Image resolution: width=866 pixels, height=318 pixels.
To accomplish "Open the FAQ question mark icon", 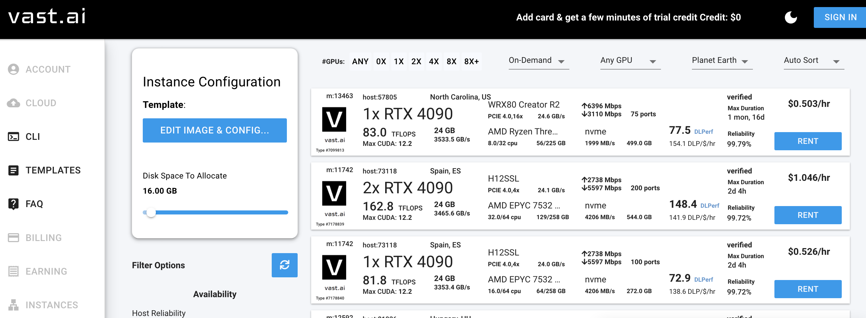I will [13, 204].
